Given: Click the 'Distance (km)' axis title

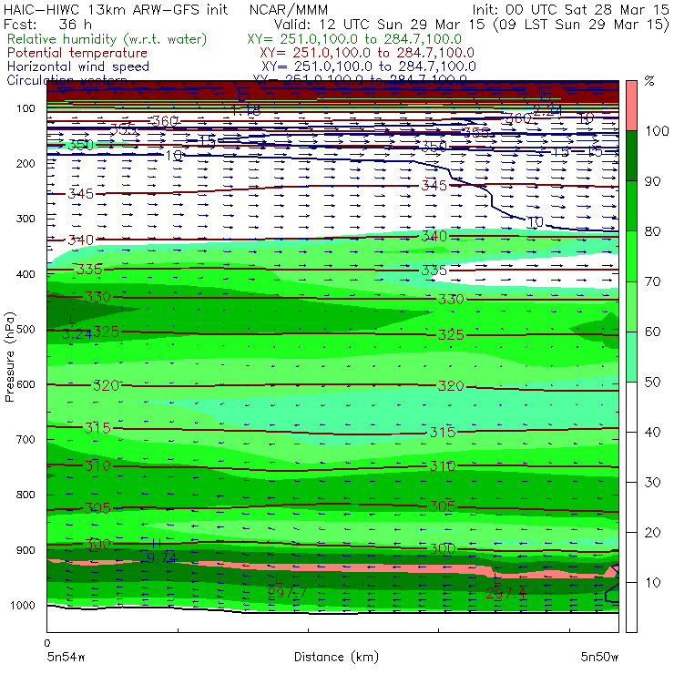Looking at the screenshot, I should pos(336,658).
